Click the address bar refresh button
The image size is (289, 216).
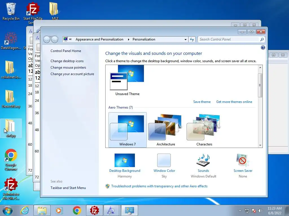pyautogui.click(x=192, y=39)
